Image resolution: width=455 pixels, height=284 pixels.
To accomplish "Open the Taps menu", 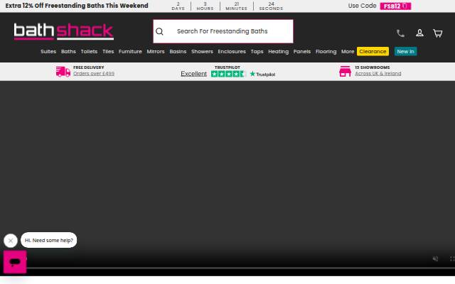I will (257, 52).
